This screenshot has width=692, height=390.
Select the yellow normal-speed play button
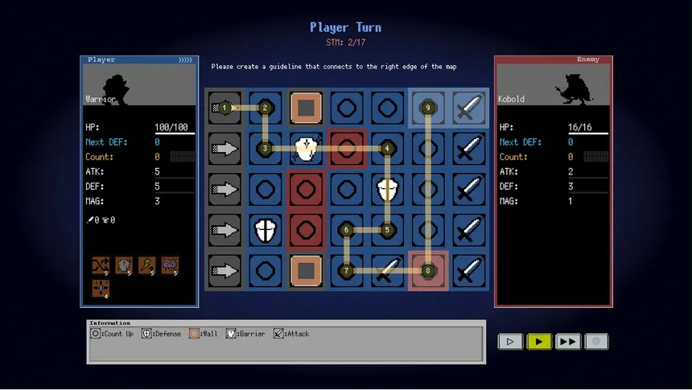(x=539, y=342)
